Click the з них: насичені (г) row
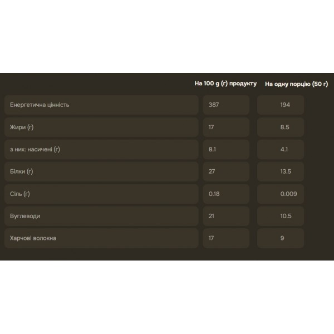 click(102, 149)
